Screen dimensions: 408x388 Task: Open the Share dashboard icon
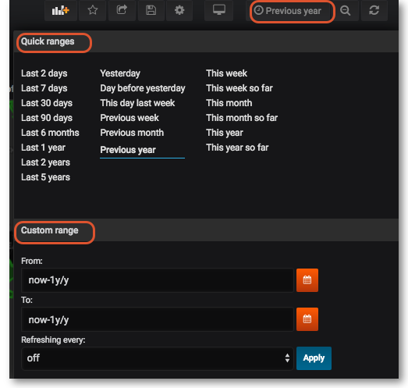(122, 10)
